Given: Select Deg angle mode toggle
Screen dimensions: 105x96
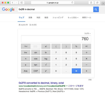Looking at the screenshot, I should tap(35, 46).
